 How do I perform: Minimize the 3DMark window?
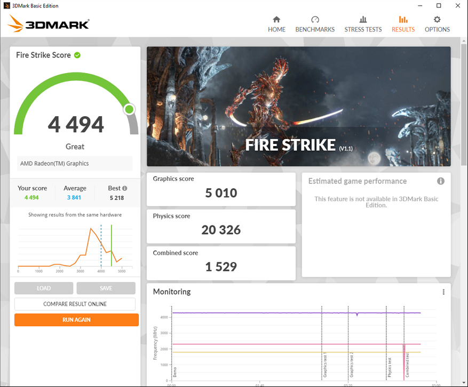pyautogui.click(x=420, y=6)
